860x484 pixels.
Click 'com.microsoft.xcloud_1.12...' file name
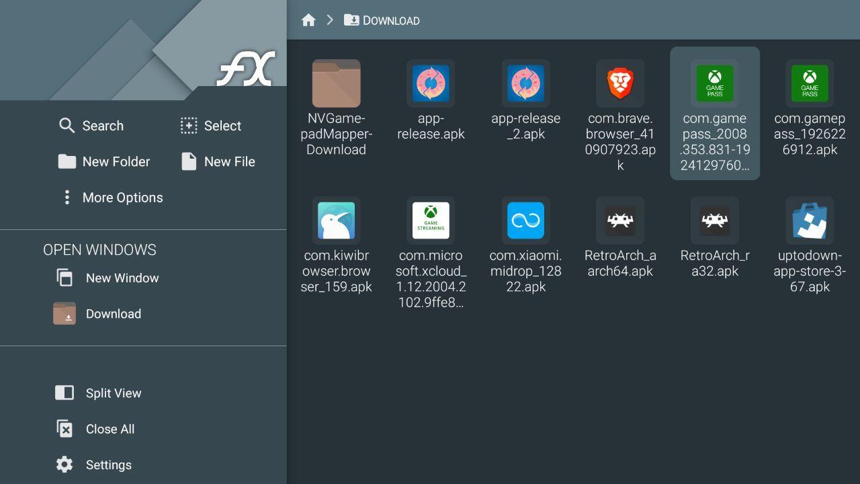[x=431, y=279]
